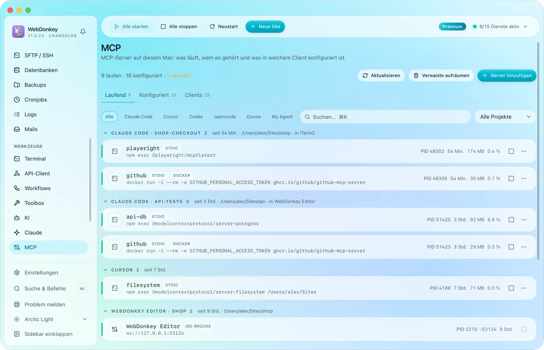This screenshot has height=350, width=544.
Task: Click the WebDonkey app logo
Action: (x=18, y=31)
